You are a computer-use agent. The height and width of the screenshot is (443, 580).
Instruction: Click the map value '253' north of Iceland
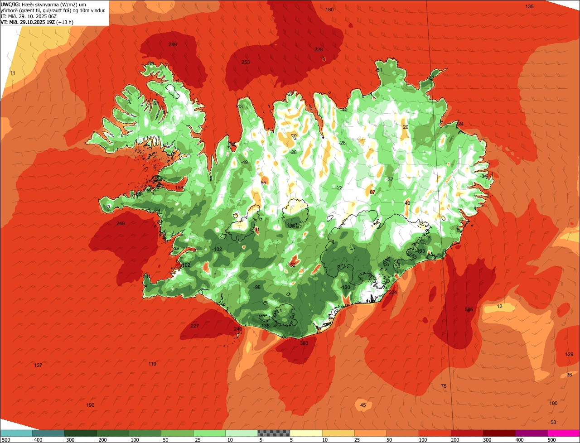coord(246,63)
